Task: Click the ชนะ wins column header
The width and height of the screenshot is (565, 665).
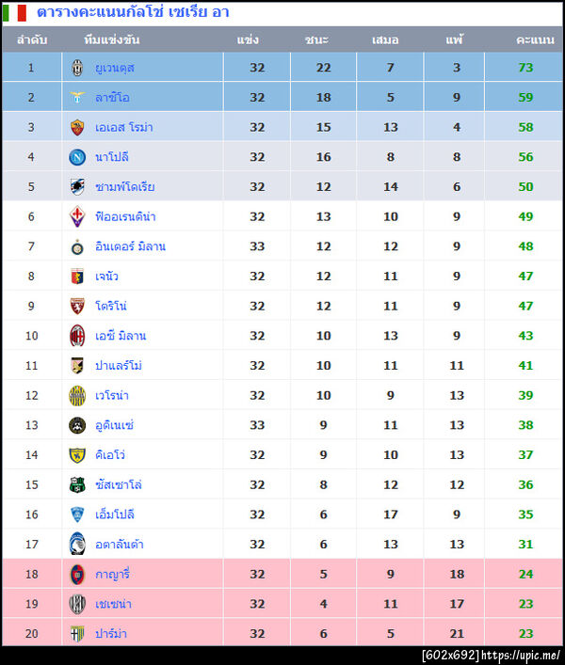Action: 316,40
